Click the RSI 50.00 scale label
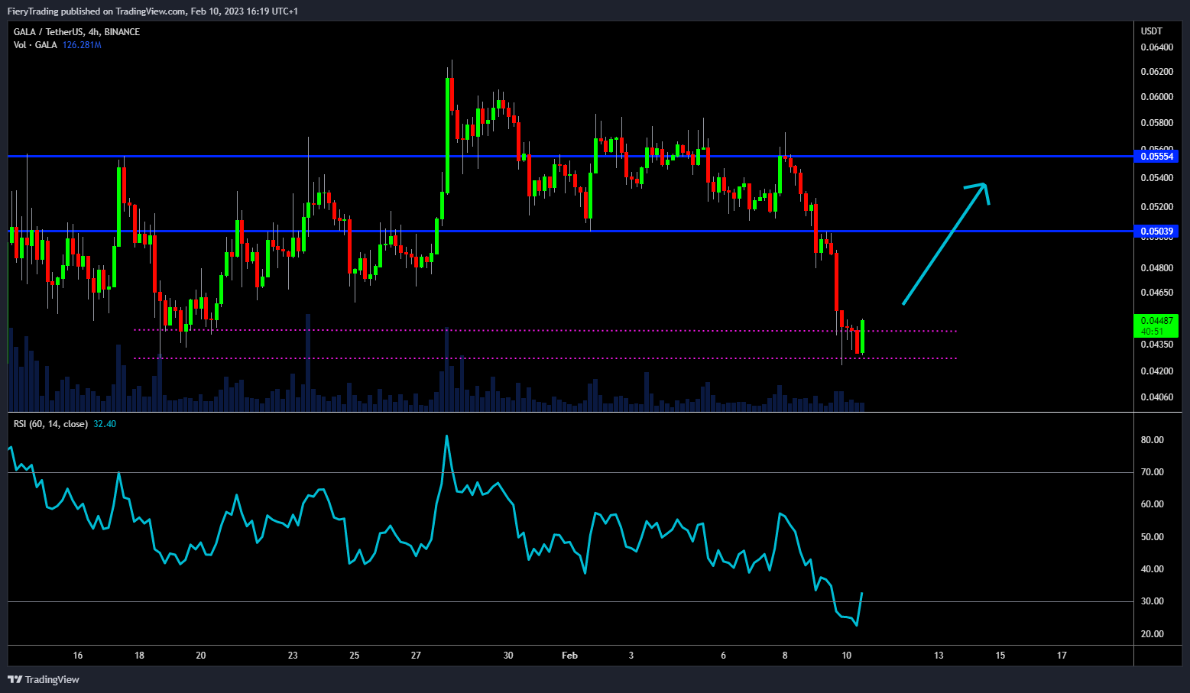This screenshot has height=693, width=1190. pyautogui.click(x=1153, y=537)
